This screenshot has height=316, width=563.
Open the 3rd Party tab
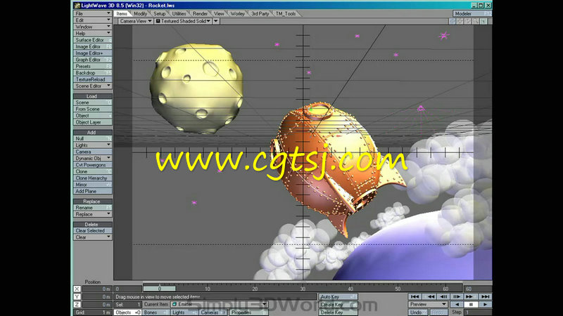pyautogui.click(x=260, y=13)
